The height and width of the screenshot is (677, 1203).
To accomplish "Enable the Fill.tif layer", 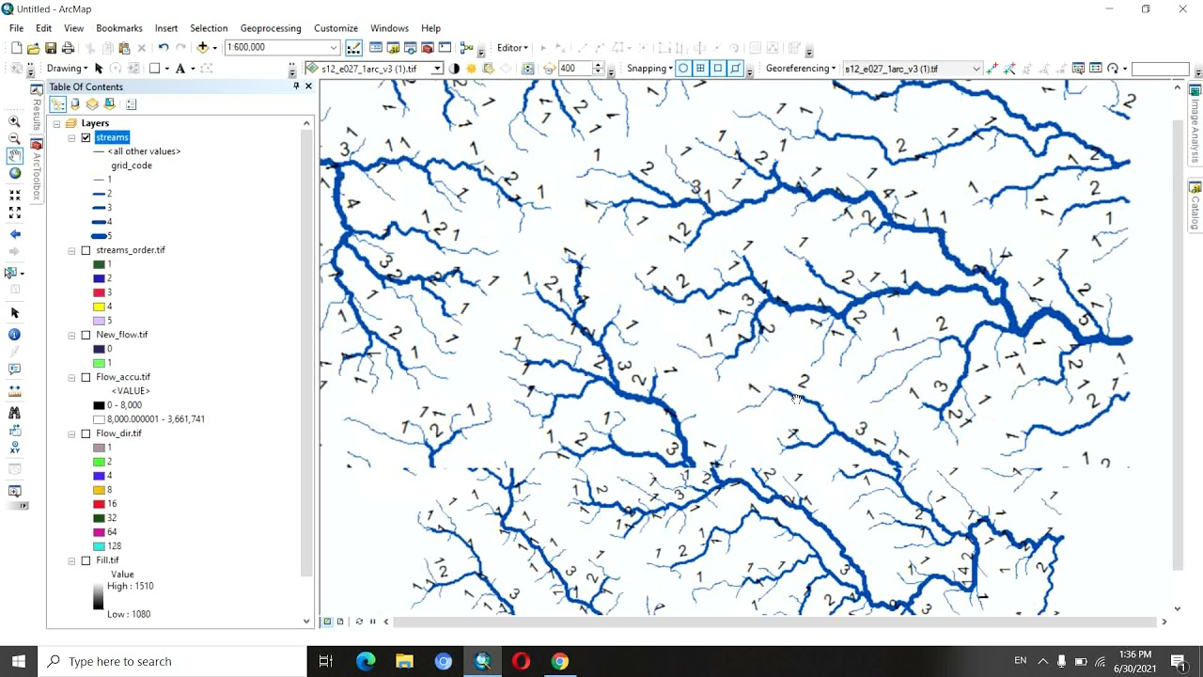I will click(86, 560).
